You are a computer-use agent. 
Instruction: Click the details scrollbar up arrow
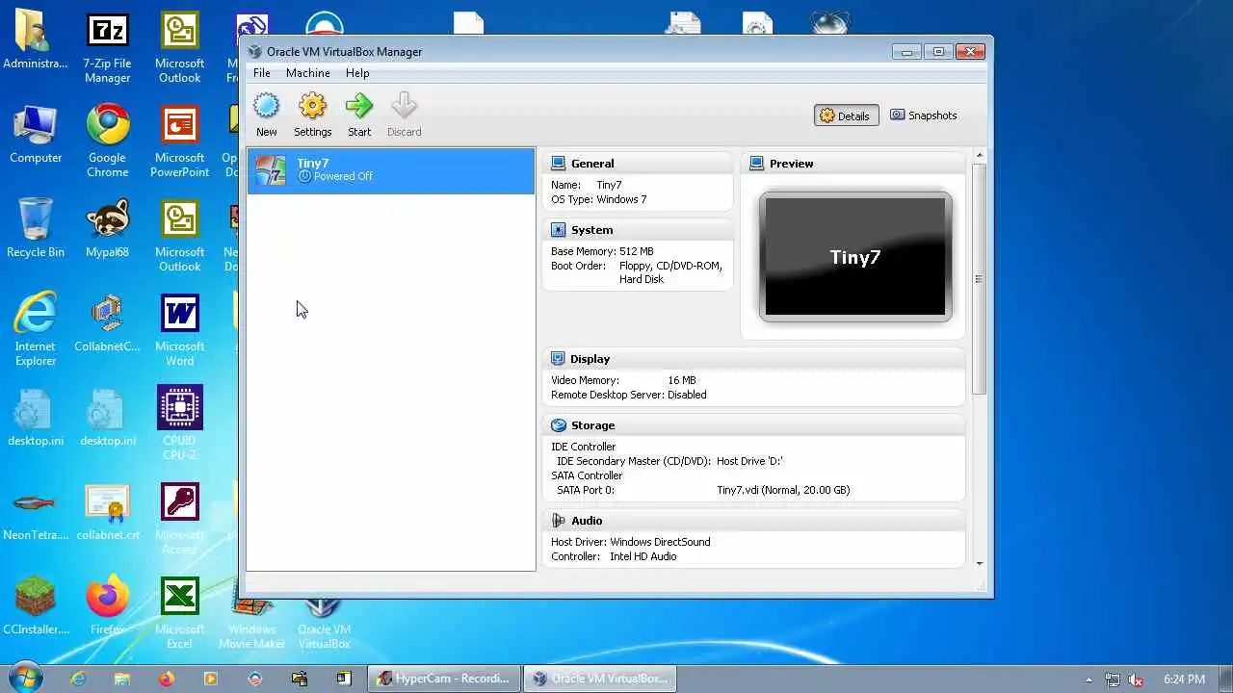tap(979, 155)
